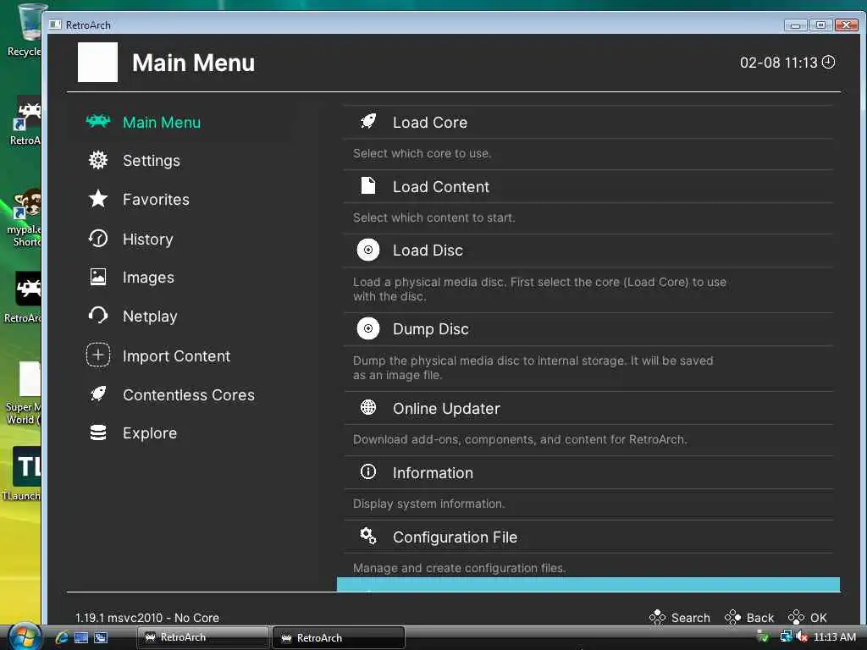Choose the Load Disc option
Viewport: 867px width, 650px height.
pos(589,251)
